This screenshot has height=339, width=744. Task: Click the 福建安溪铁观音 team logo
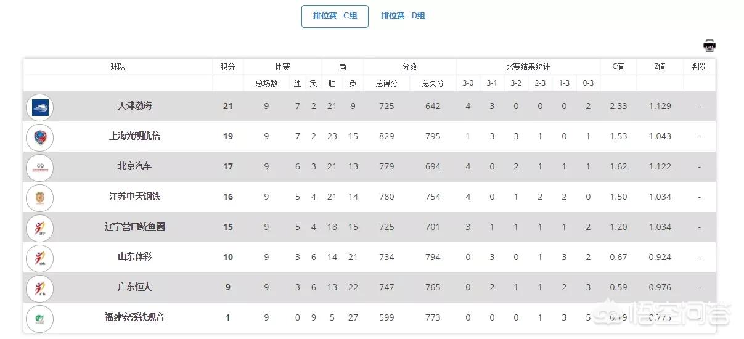(x=40, y=319)
